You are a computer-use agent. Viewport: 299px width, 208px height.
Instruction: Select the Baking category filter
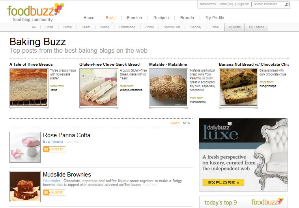[x=105, y=27]
